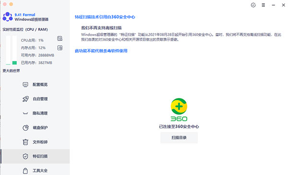Click the closed-eye icon beside 隐私清理
The height and width of the screenshot is (175, 288).
[x=25, y=113]
